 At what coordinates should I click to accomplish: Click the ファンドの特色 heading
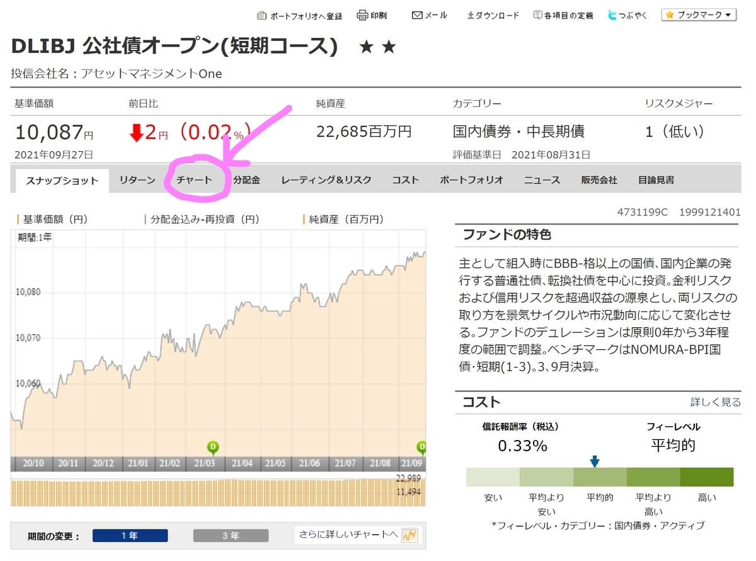507,234
